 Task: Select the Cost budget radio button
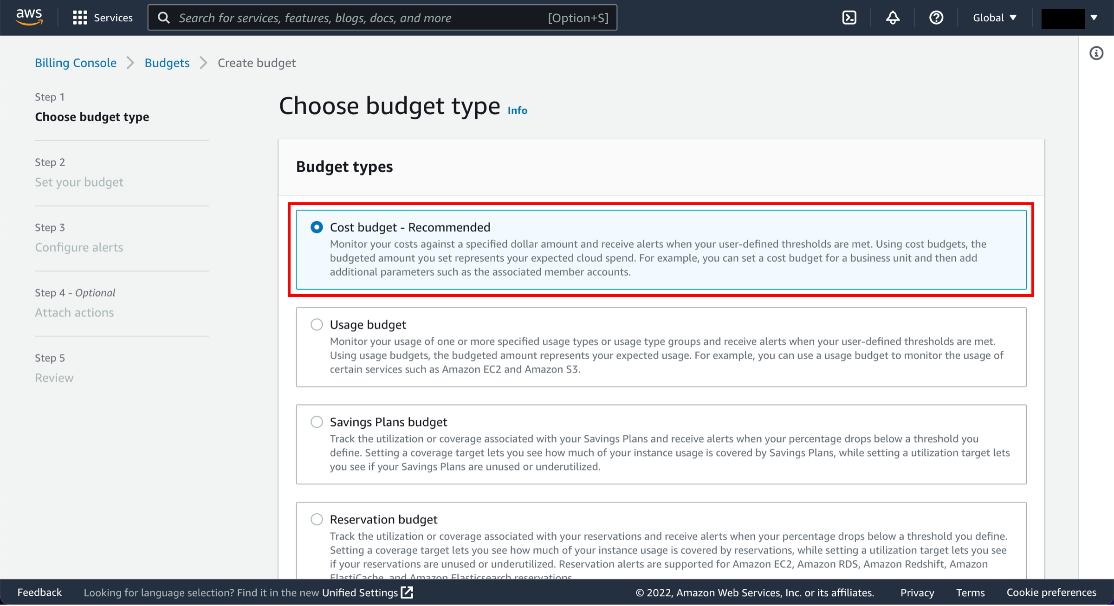pos(317,227)
